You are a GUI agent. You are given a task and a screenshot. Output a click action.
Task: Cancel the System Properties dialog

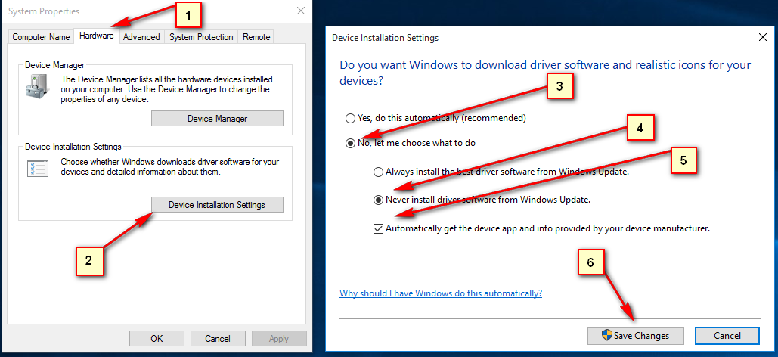pyautogui.click(x=217, y=339)
